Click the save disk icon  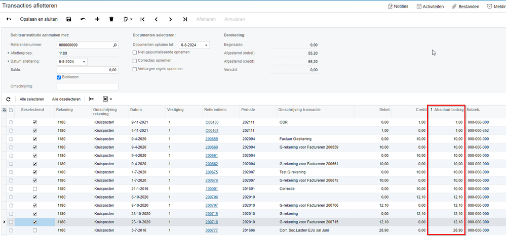coord(69,19)
